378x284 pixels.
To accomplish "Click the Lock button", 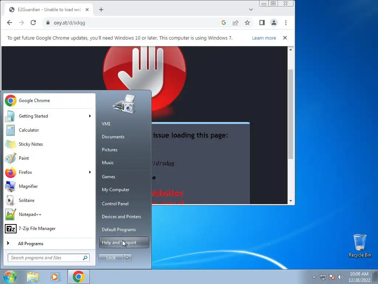I will pos(111,258).
